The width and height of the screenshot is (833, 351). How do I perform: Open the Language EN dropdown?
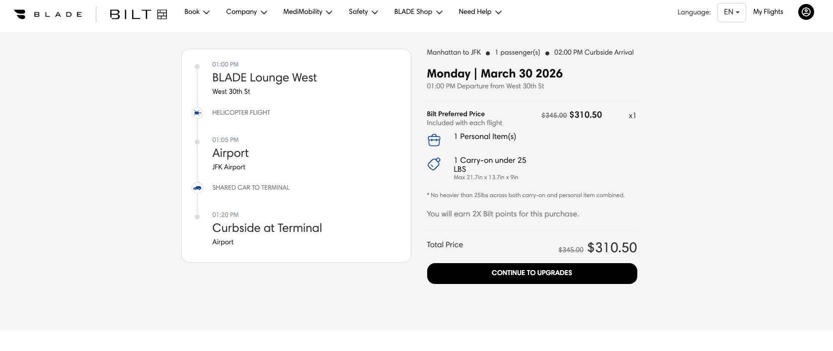(731, 12)
